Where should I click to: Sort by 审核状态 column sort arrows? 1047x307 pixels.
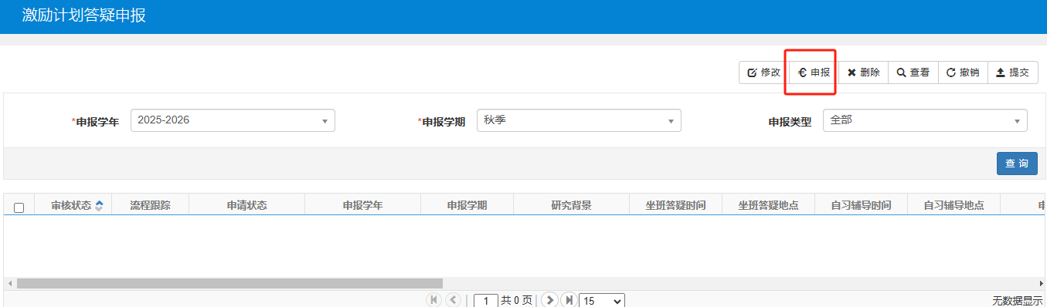click(x=99, y=206)
